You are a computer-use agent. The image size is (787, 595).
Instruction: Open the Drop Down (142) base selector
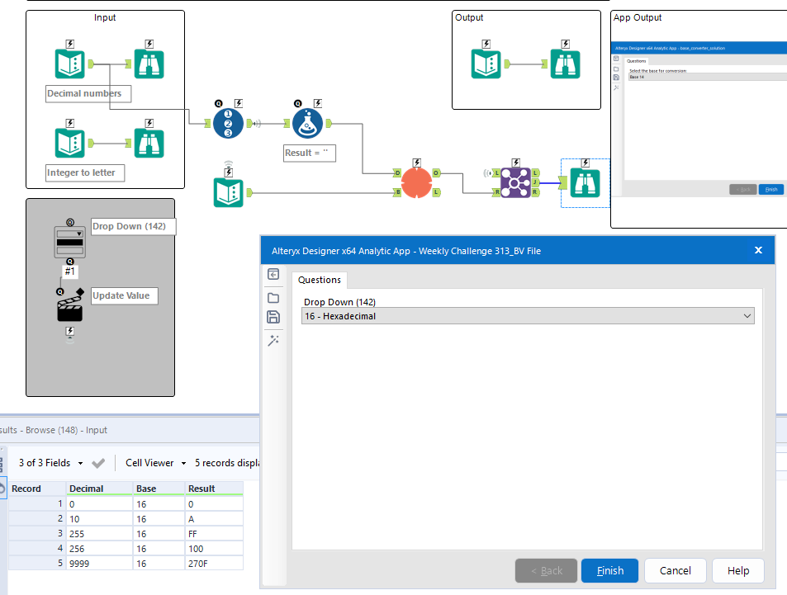pos(528,316)
